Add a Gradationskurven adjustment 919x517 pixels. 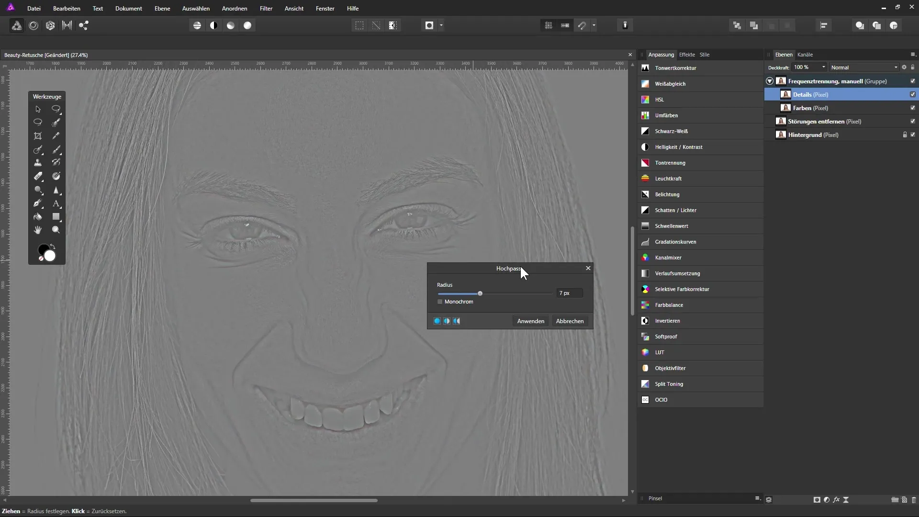[701, 242]
